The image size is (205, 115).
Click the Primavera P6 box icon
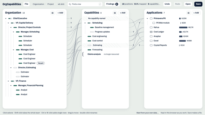151,18
